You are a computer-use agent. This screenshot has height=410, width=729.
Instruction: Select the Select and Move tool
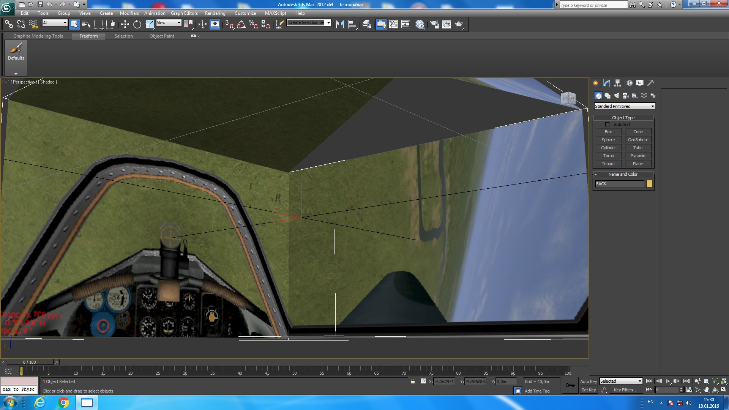125,24
